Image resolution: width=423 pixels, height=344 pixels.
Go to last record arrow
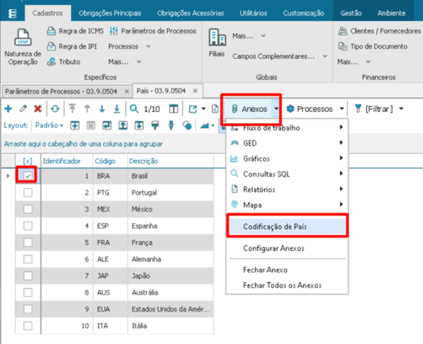pos(117,109)
